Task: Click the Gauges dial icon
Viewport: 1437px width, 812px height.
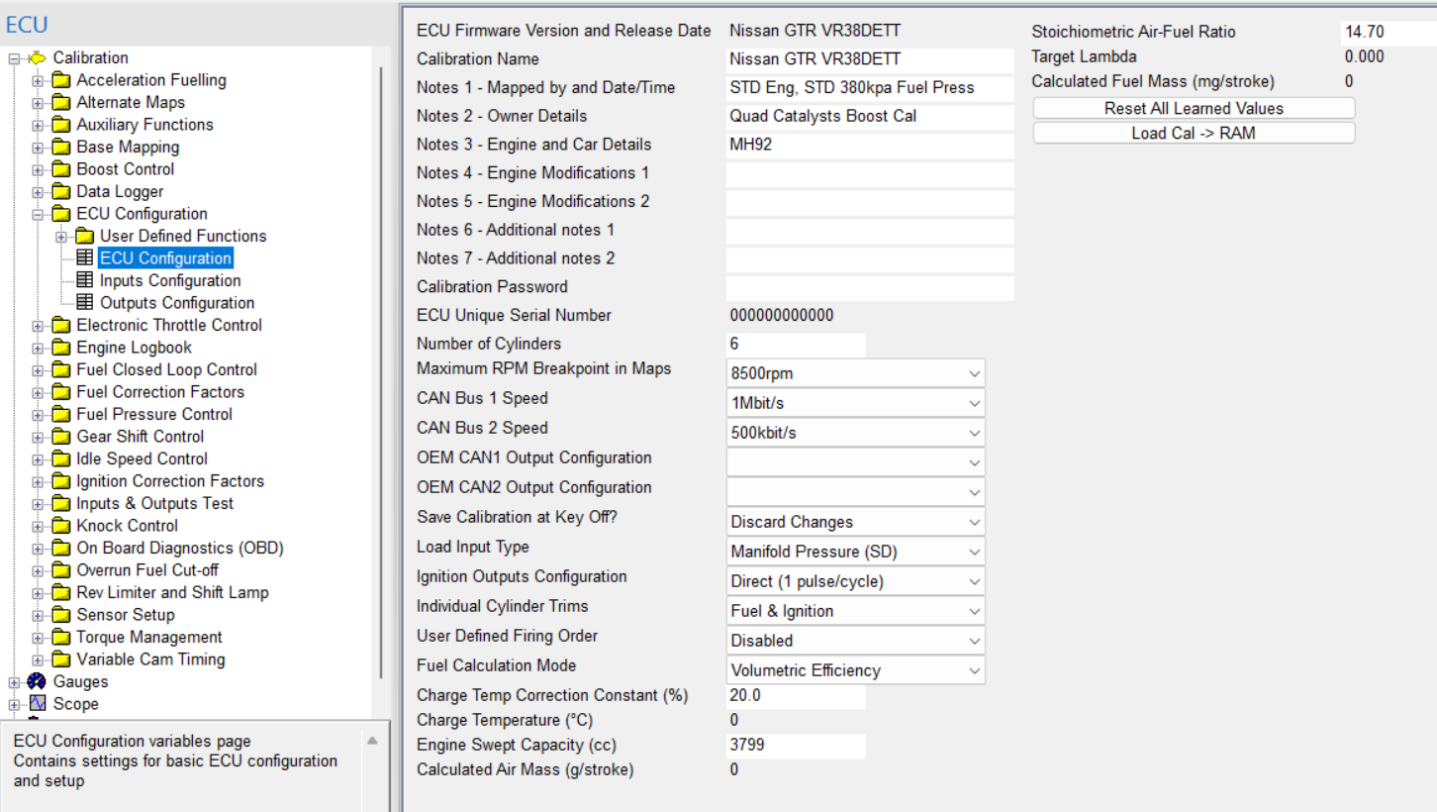Action: point(38,682)
